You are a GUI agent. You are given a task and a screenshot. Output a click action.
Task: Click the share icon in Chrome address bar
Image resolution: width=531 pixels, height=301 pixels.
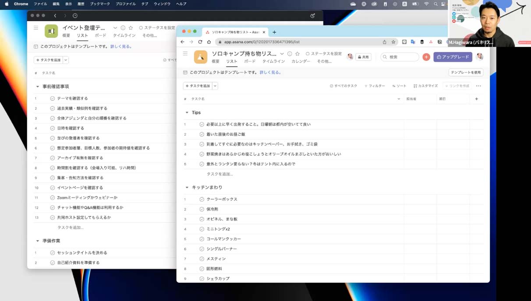(385, 42)
